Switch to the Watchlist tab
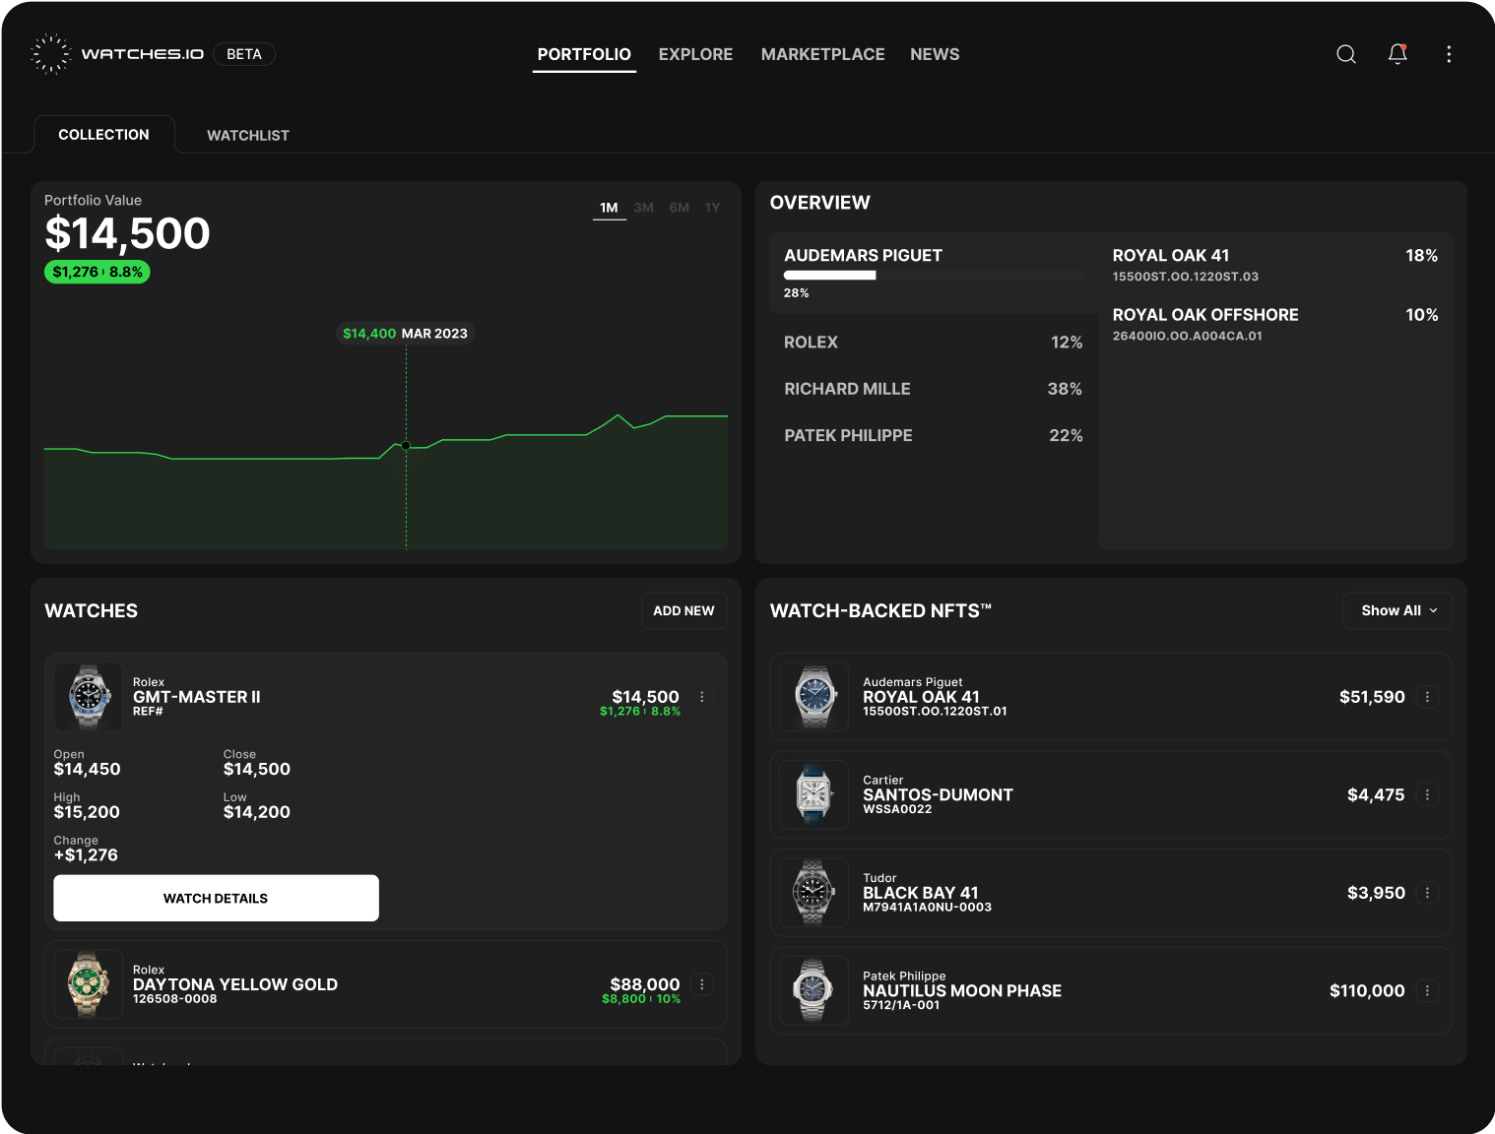The width and height of the screenshot is (1495, 1134). coord(248,135)
